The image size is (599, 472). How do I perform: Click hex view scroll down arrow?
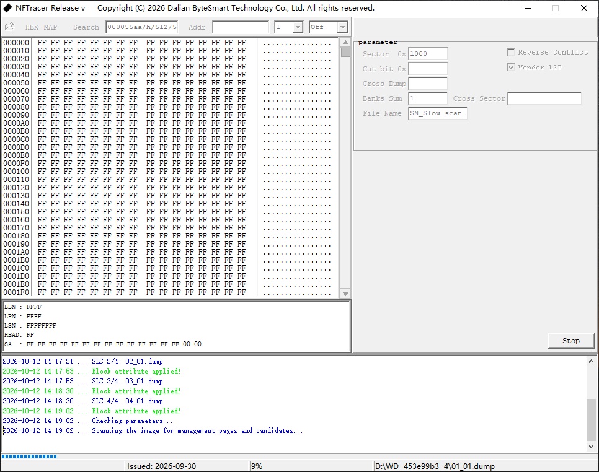345,294
